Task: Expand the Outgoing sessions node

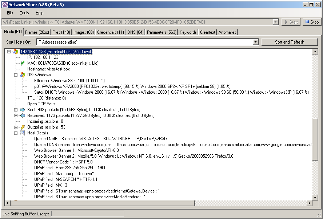Action: pyautogui.click(x=16, y=127)
